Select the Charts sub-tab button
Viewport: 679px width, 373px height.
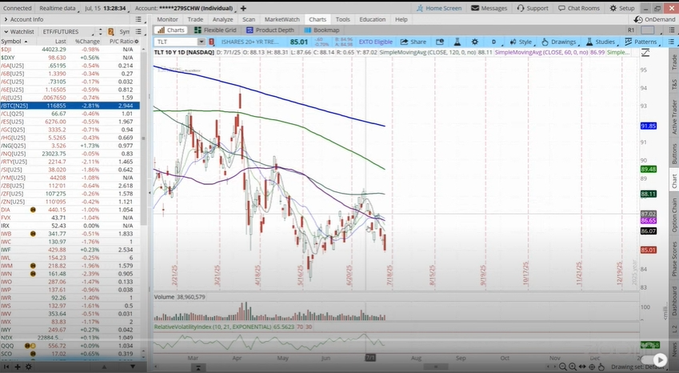171,30
